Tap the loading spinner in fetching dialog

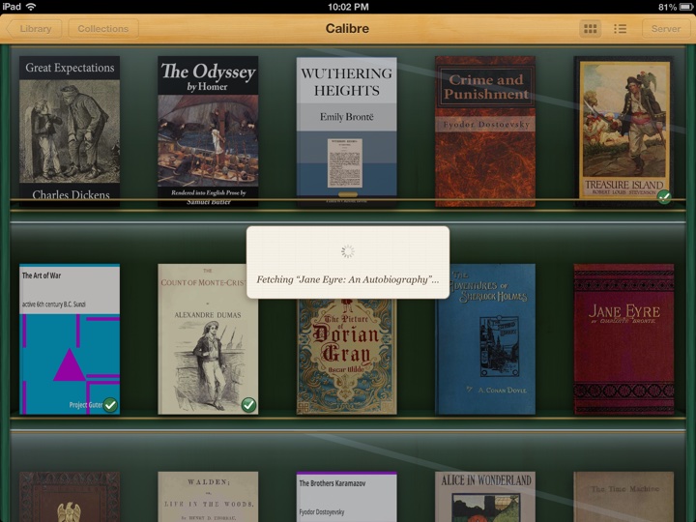348,251
